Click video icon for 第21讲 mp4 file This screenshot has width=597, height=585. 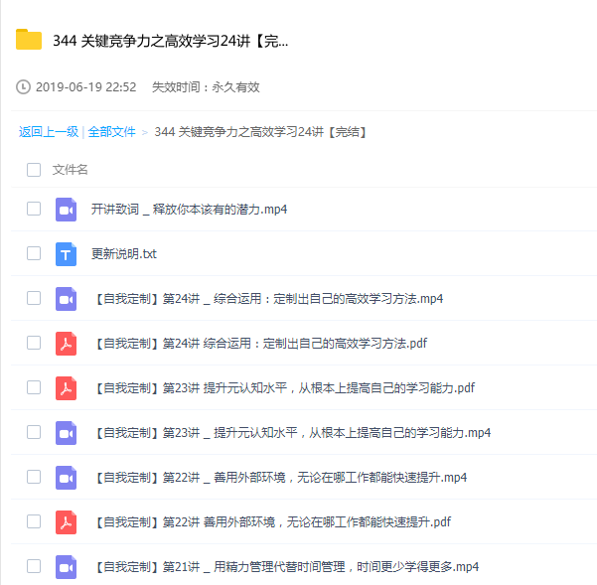click(66, 567)
